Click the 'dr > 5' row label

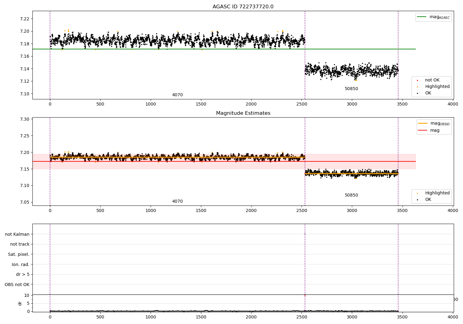tap(23, 274)
